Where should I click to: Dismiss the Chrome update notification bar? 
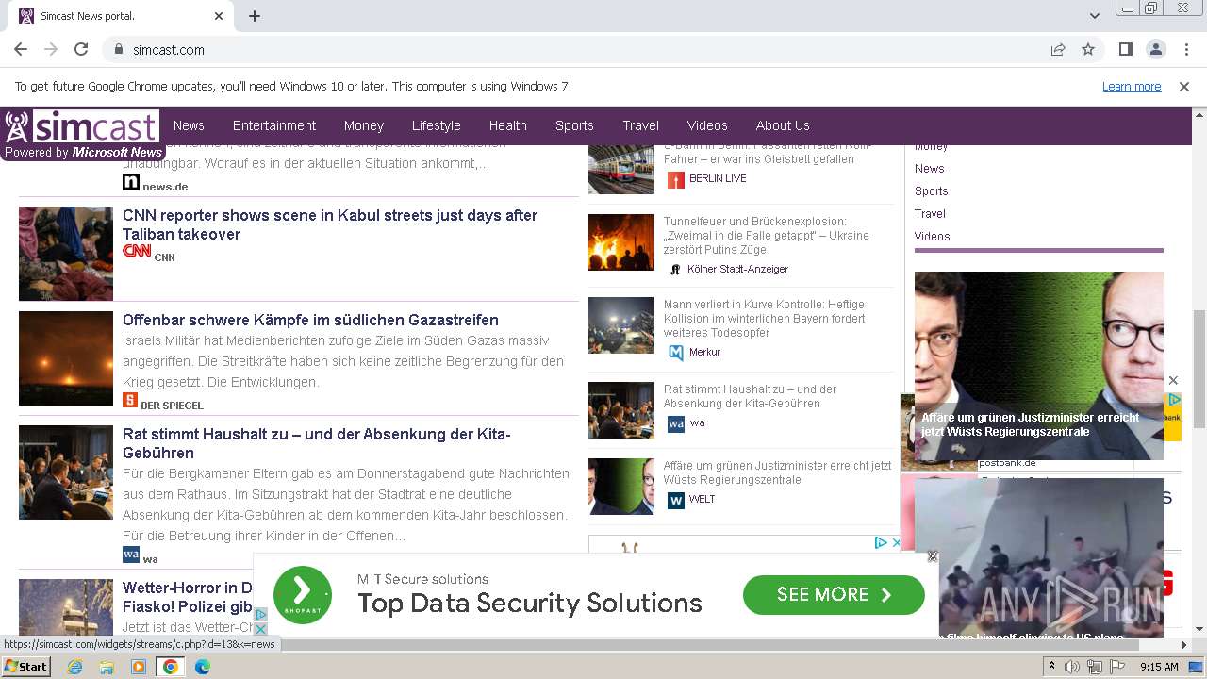pyautogui.click(x=1184, y=87)
